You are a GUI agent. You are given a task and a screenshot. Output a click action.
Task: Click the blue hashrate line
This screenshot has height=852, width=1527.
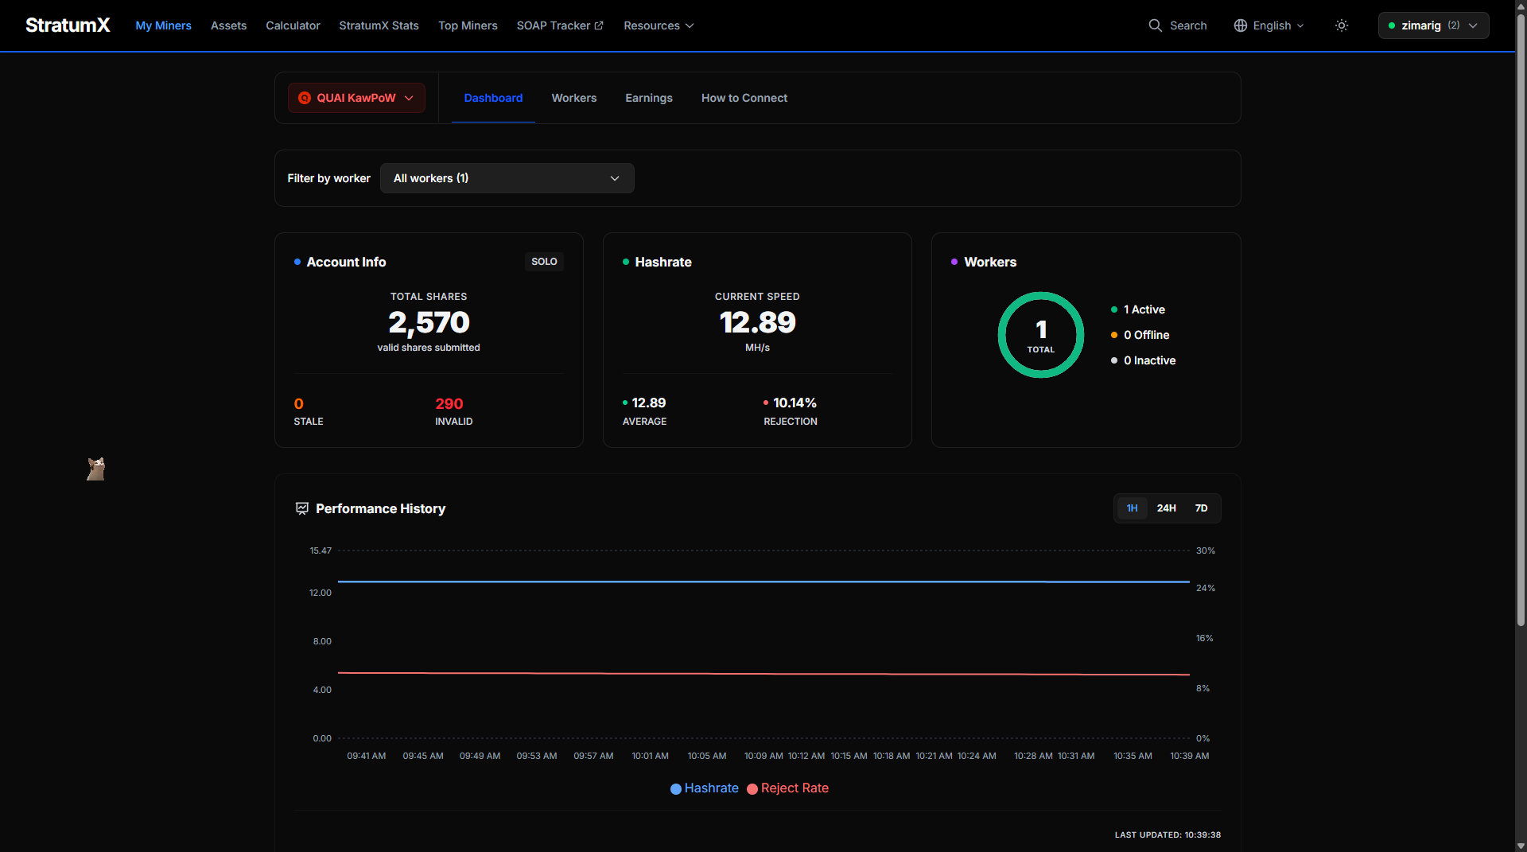pyautogui.click(x=763, y=582)
